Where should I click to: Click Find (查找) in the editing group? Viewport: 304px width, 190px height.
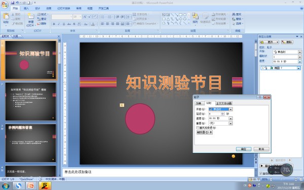click(237, 14)
